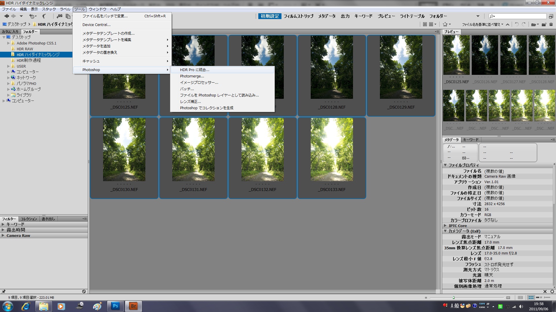
Task: Choose Photomerge from the Photoshop submenu
Action: pos(192,76)
